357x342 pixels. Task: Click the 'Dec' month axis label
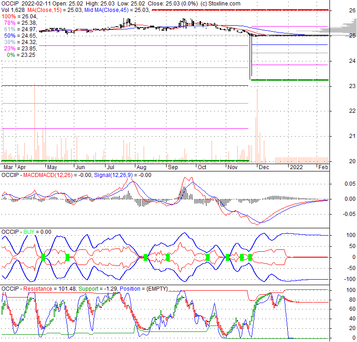pos(264,167)
